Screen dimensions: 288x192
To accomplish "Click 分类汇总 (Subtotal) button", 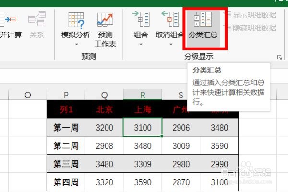I will 203,28.
